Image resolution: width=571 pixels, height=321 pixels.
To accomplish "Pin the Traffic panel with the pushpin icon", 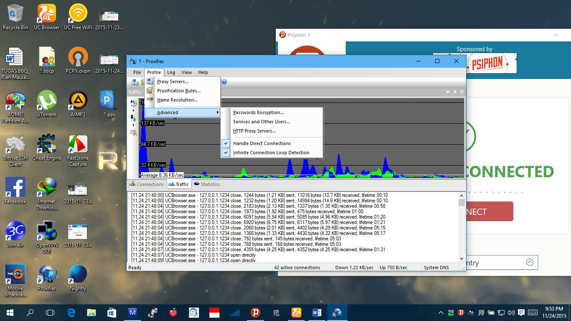I will [455, 92].
